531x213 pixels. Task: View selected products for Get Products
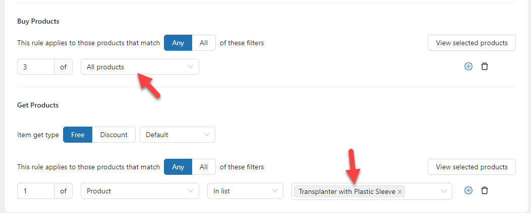point(471,167)
